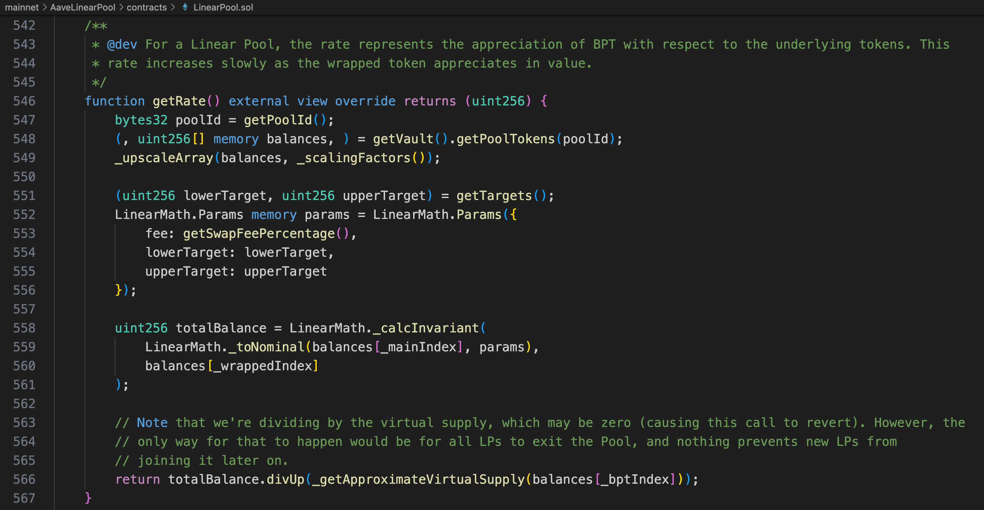Open the mainnet breadcrumb folder
The image size is (984, 510).
(x=21, y=7)
